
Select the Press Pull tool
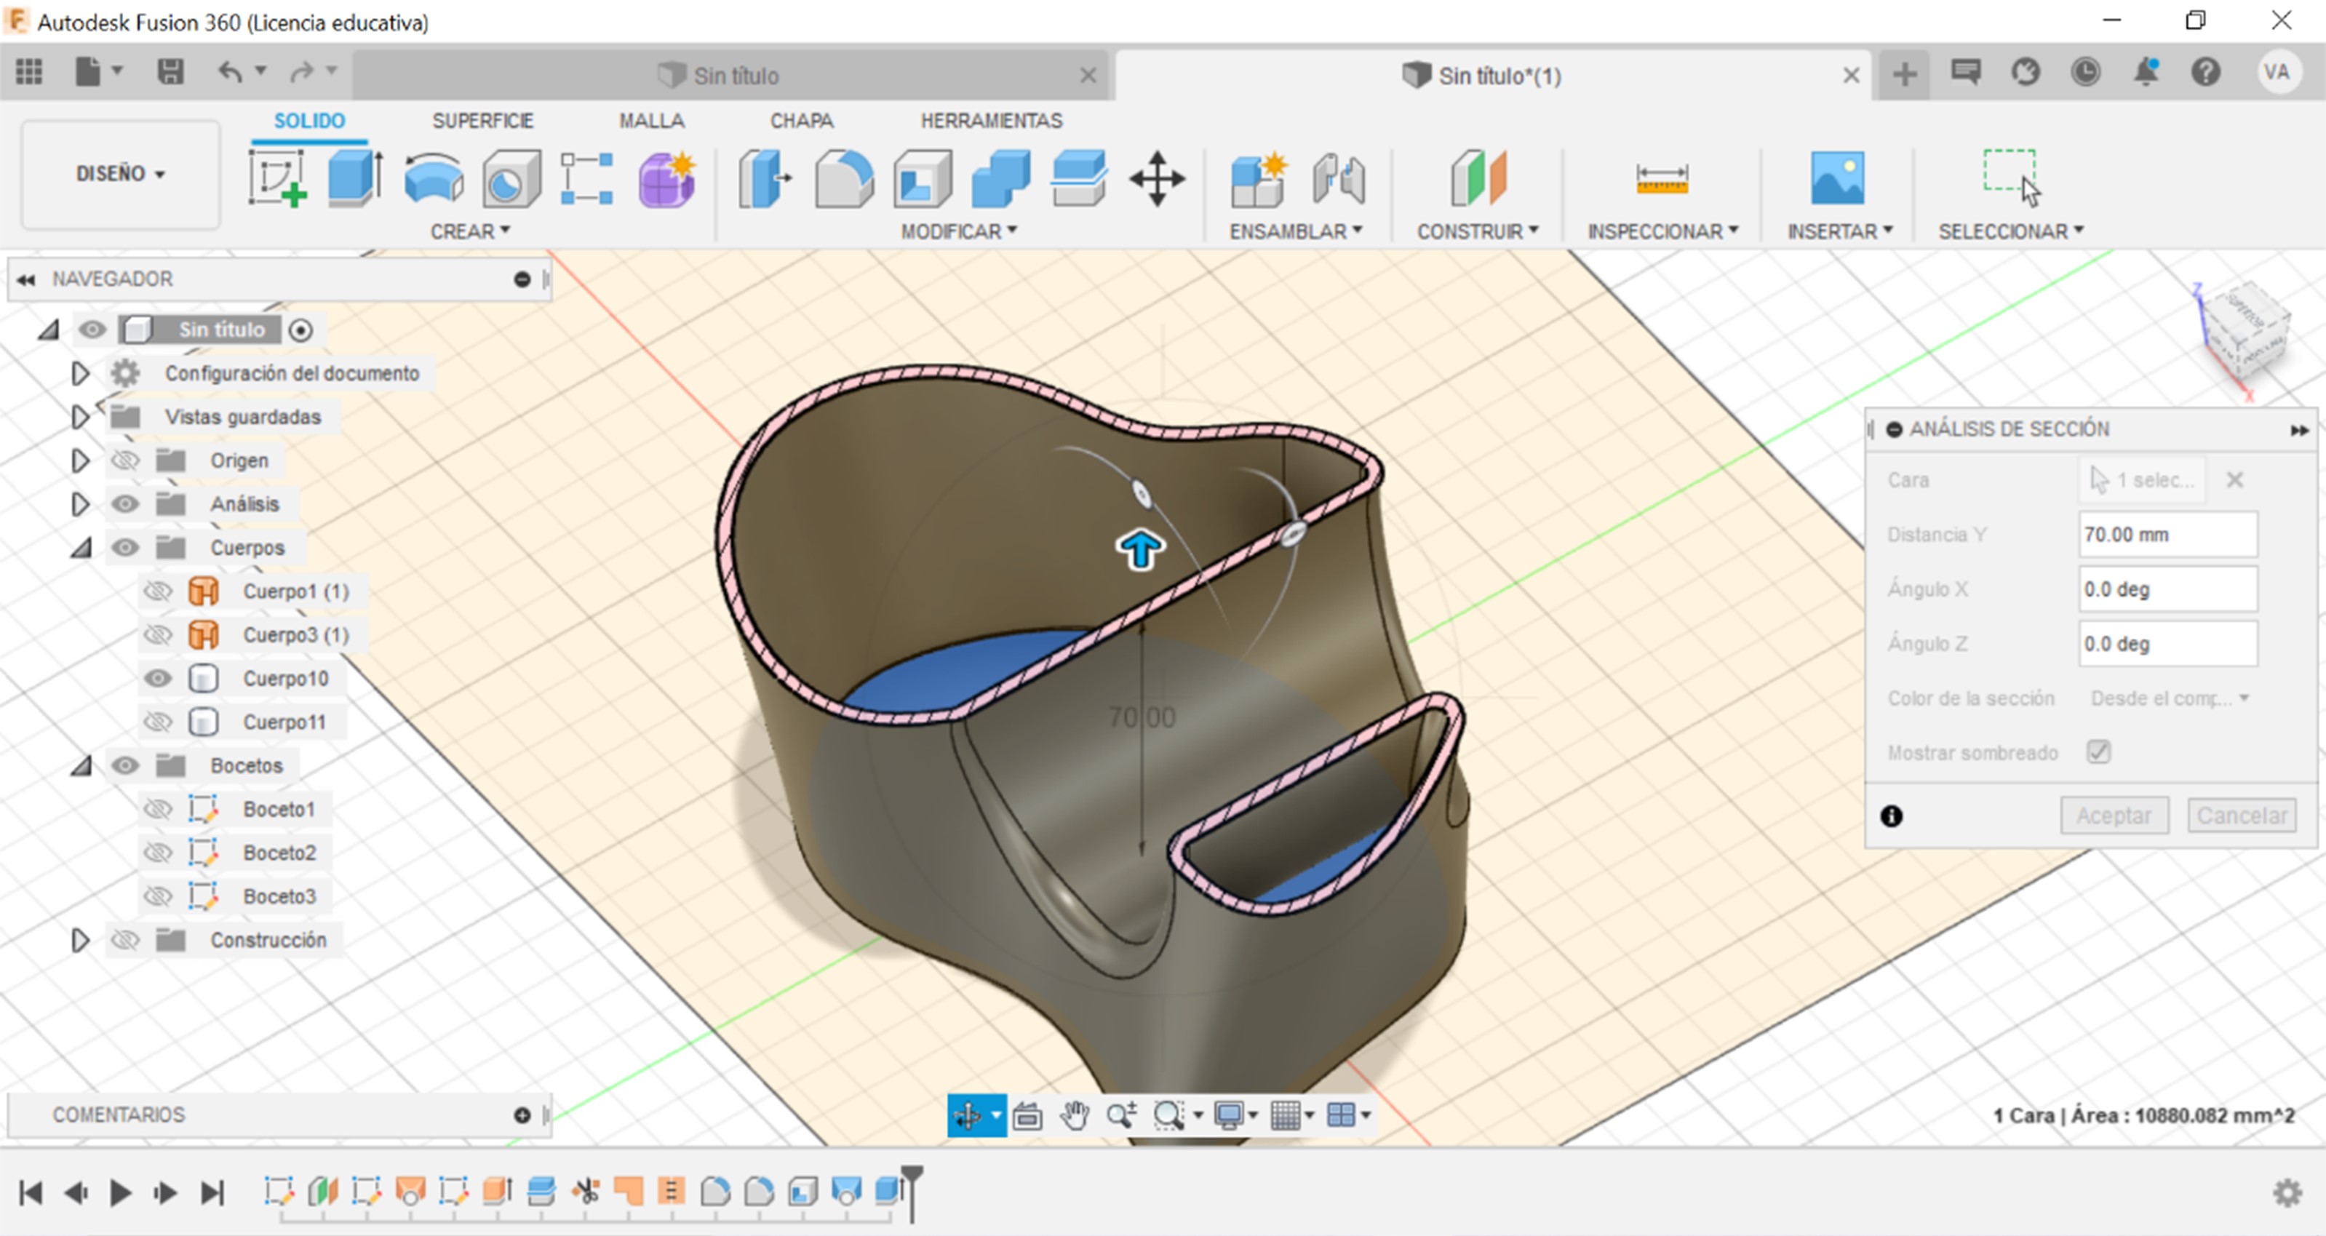[x=765, y=178]
